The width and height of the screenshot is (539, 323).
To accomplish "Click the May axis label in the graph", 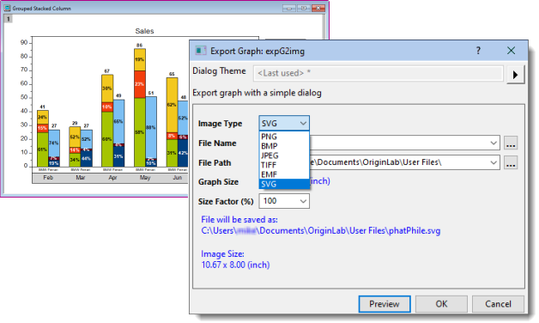I will click(145, 178).
